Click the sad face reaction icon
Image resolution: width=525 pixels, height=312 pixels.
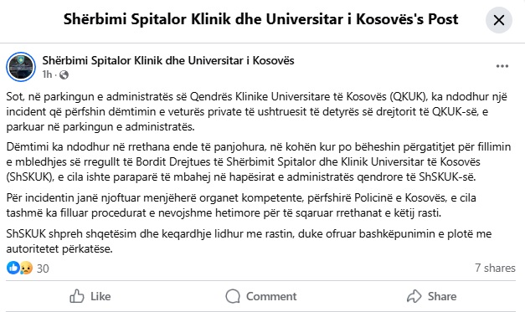coord(26,268)
